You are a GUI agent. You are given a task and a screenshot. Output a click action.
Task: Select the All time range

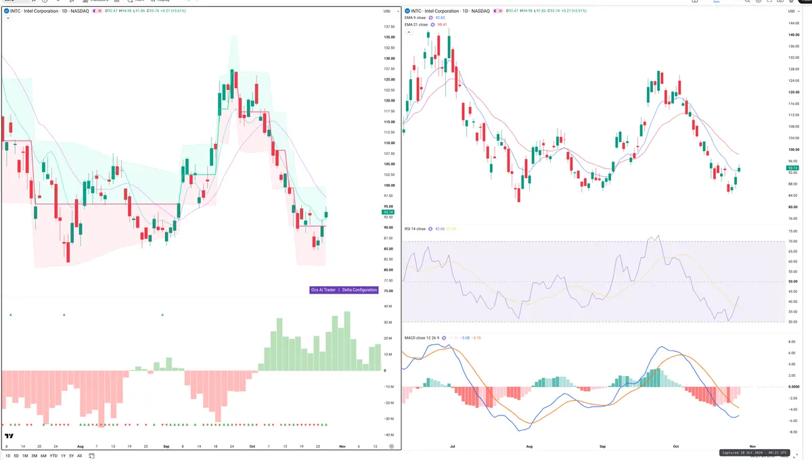[80, 456]
